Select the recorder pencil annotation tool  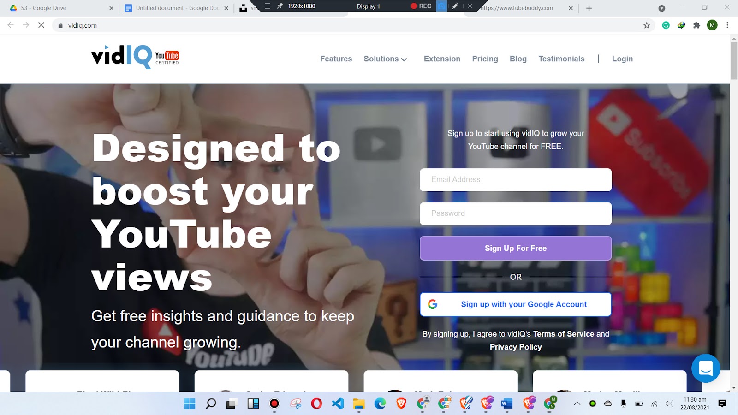(x=455, y=6)
